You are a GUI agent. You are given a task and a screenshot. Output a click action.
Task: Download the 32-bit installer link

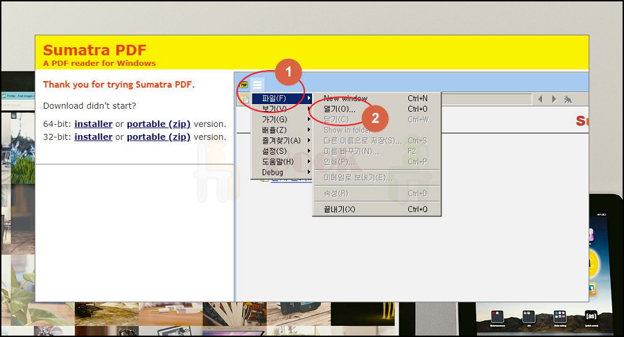click(94, 137)
